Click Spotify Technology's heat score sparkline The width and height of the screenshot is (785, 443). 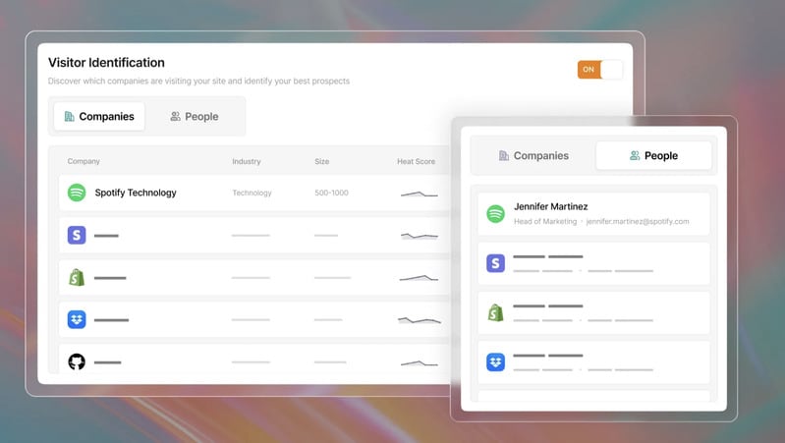coord(419,194)
